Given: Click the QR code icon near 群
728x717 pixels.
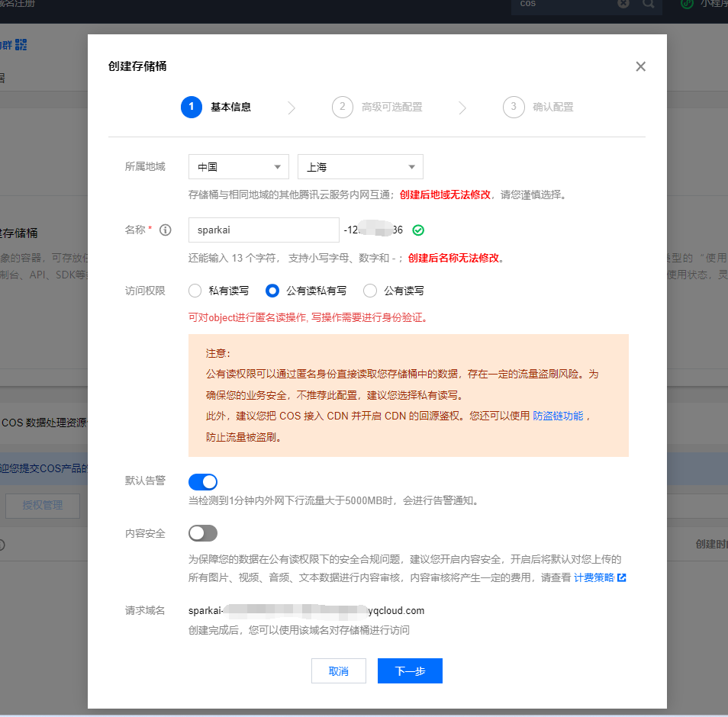Looking at the screenshot, I should [20, 44].
